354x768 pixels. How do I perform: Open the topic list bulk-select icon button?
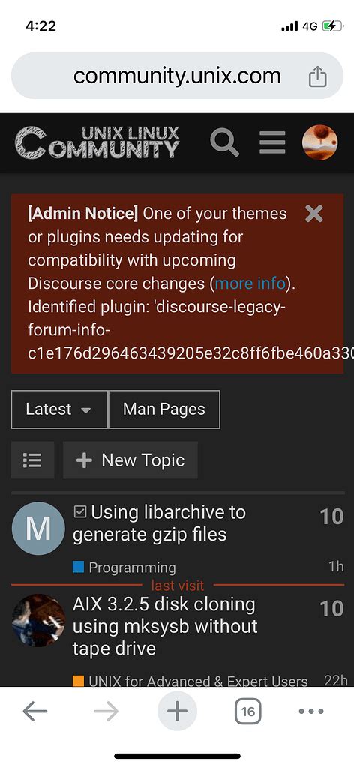(32, 460)
